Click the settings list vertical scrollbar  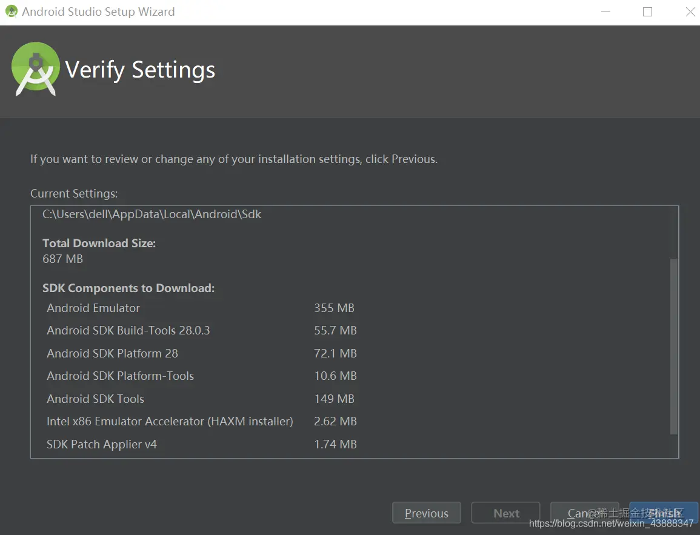point(674,346)
